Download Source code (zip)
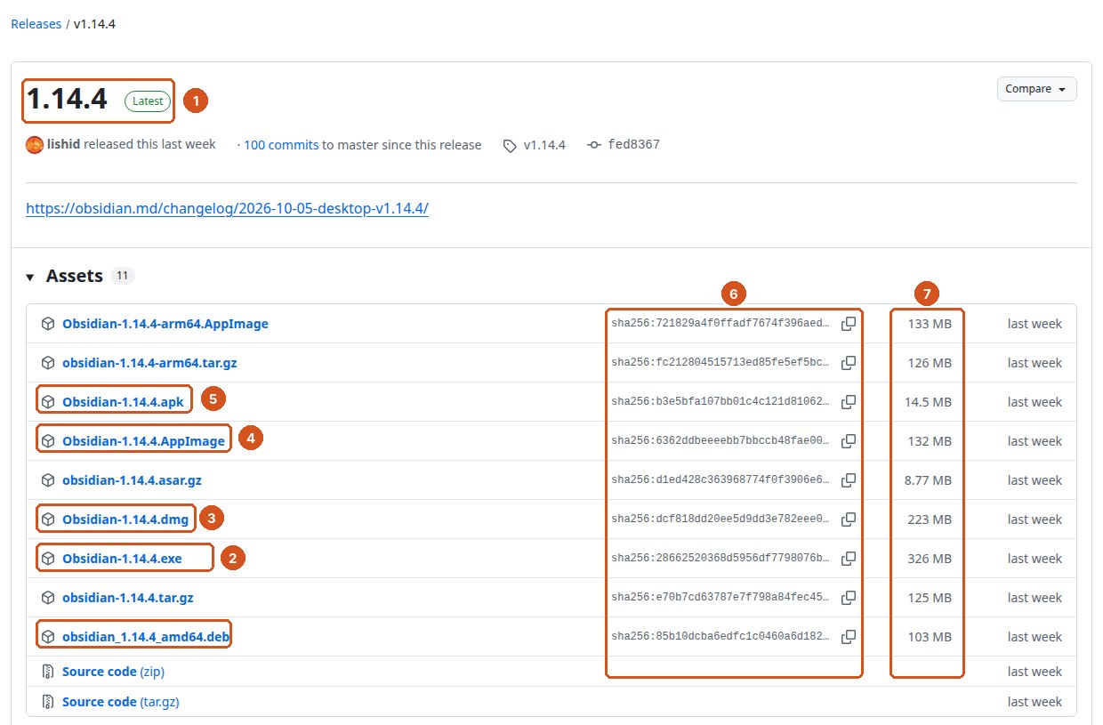Screen dimensions: 1103x725 (113, 672)
